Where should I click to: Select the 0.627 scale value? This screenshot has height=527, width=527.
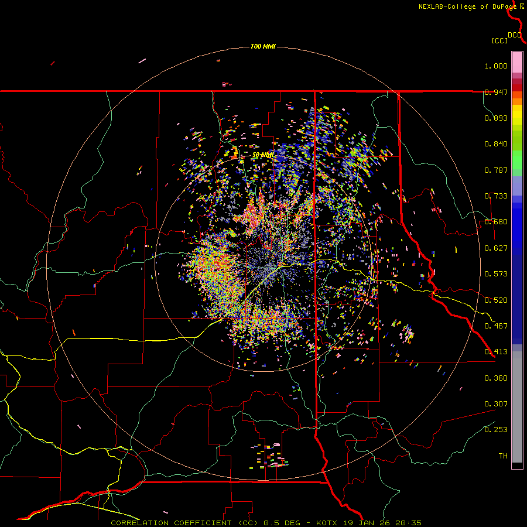pyautogui.click(x=496, y=248)
